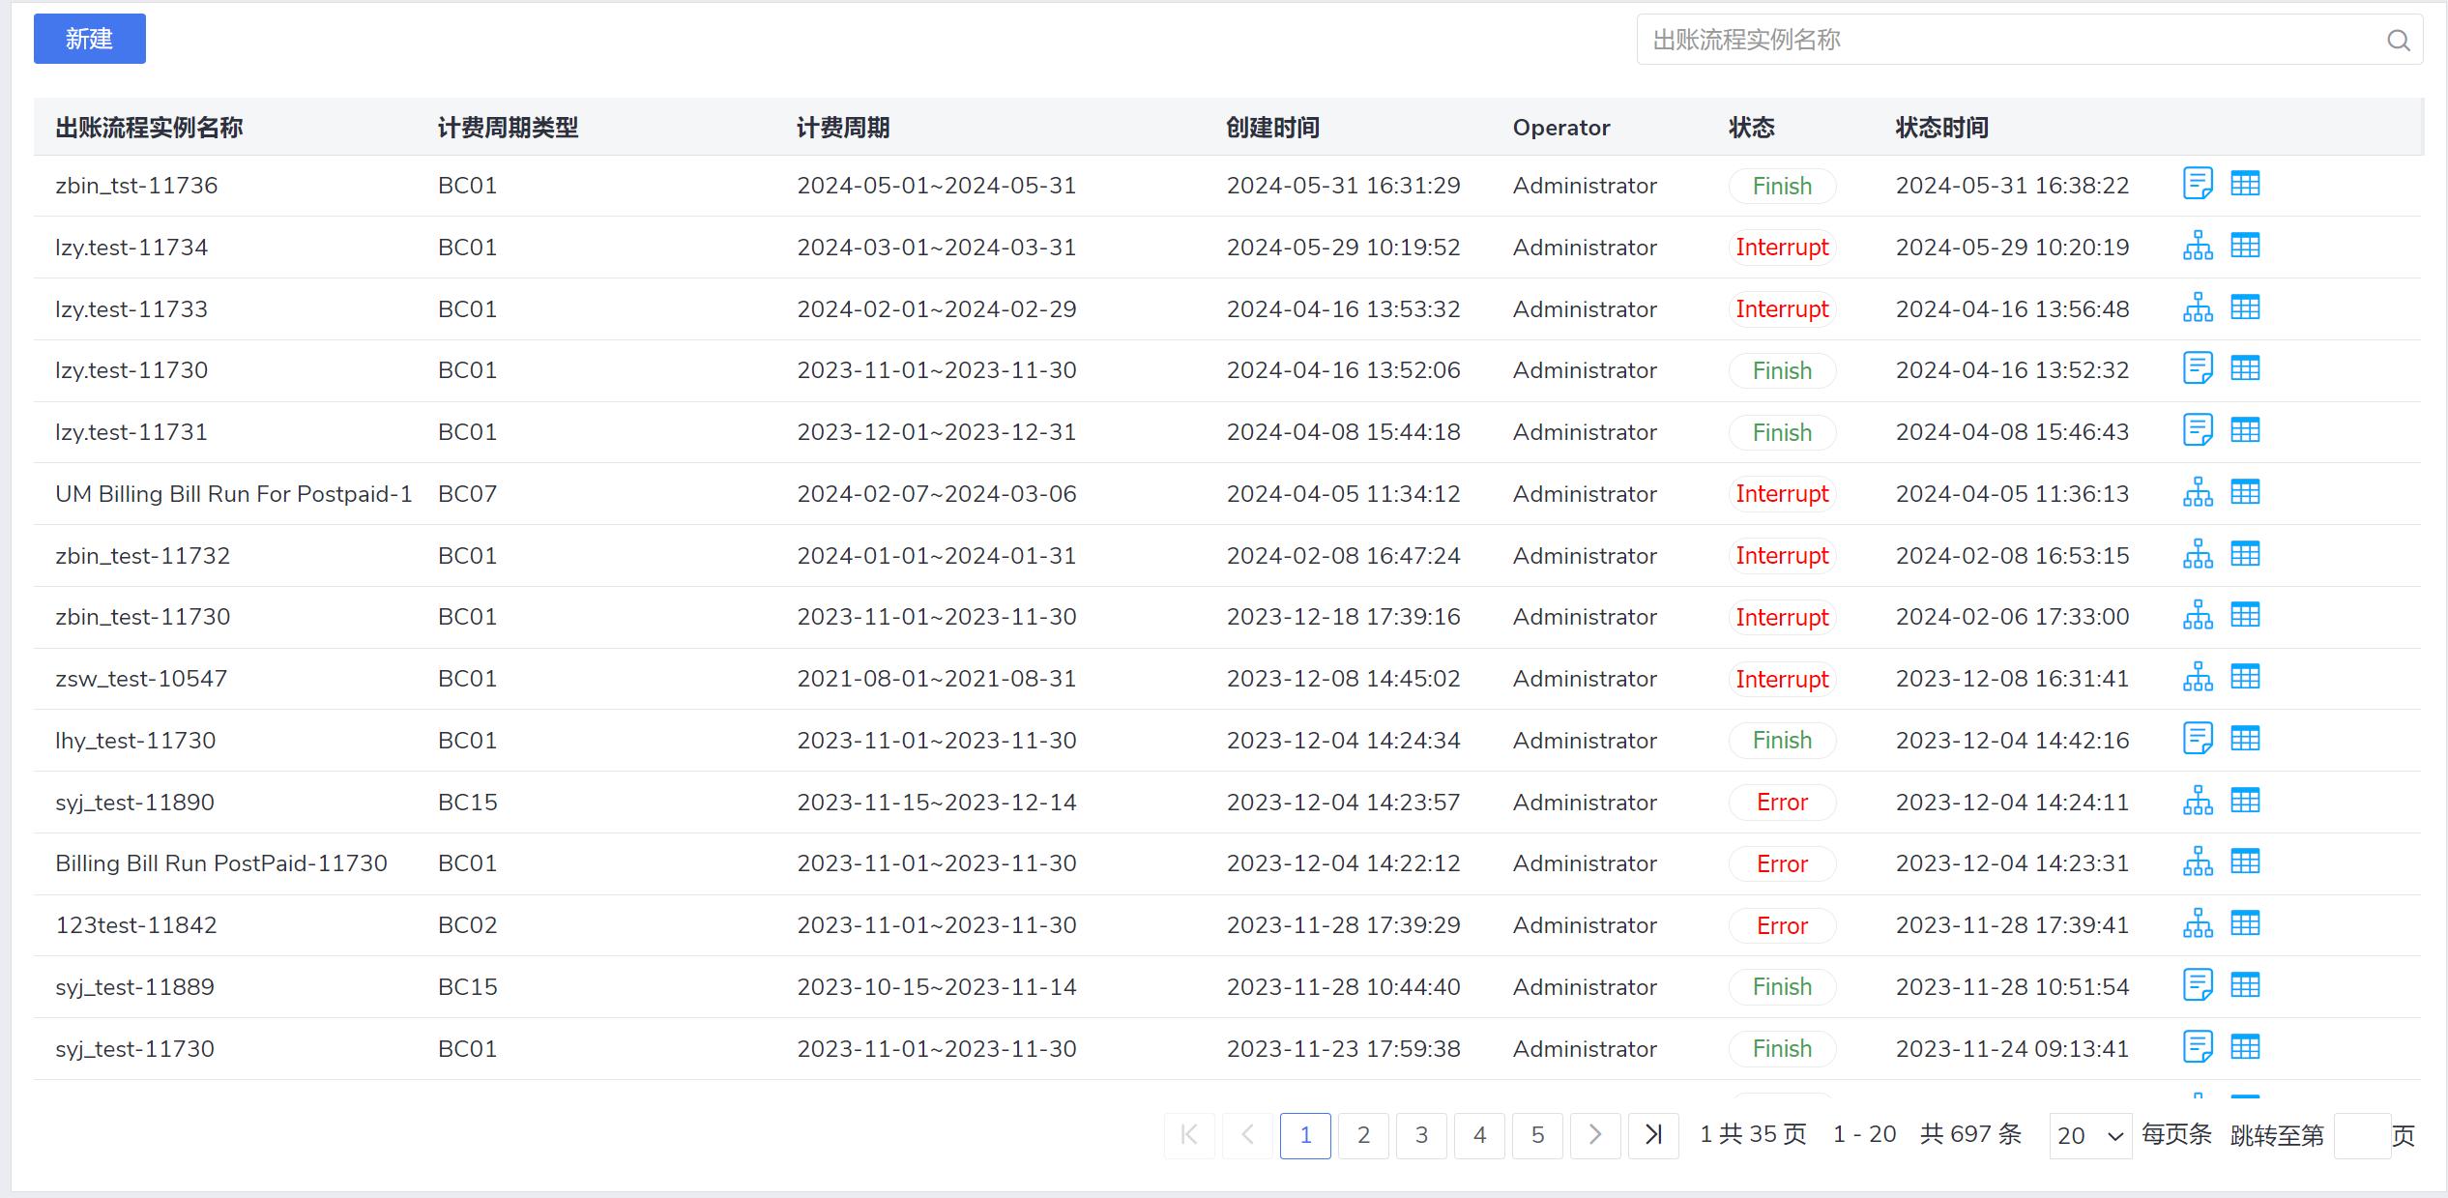Click the Error status of syj_test-11890
The height and width of the screenshot is (1198, 2448).
[x=1782, y=803]
